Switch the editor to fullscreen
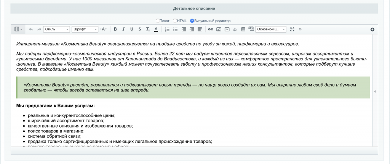The height and width of the screenshot is (164, 390). [292, 29]
